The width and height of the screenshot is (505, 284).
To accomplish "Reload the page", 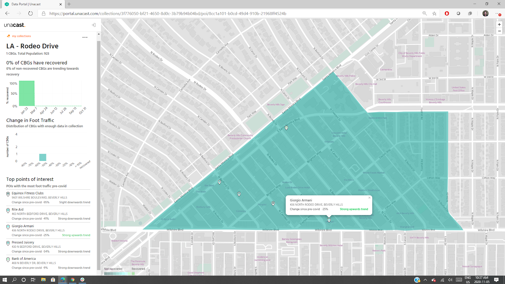I will 30,13.
